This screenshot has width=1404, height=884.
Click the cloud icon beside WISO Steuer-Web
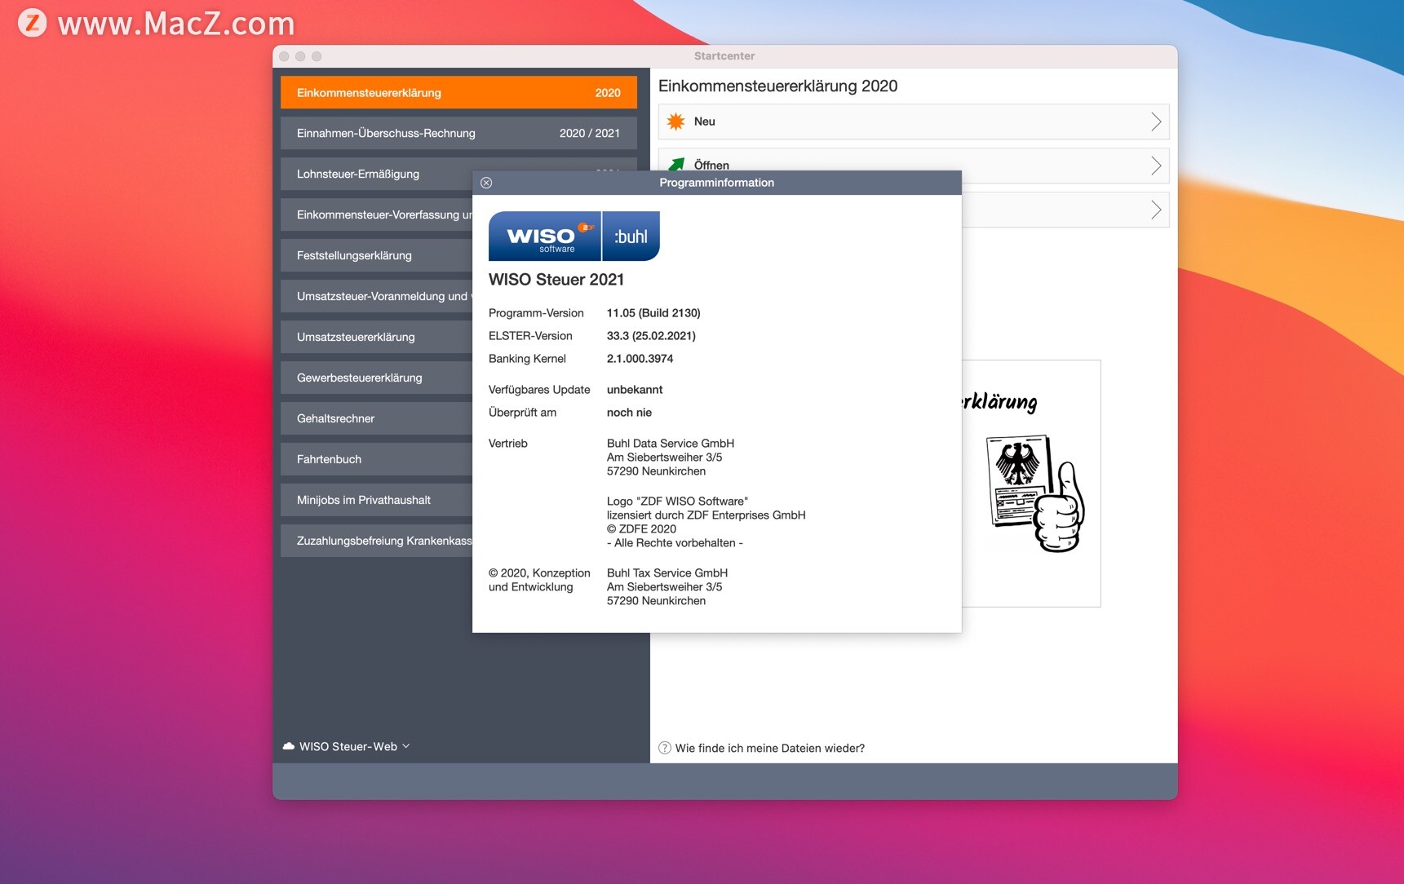tap(288, 746)
